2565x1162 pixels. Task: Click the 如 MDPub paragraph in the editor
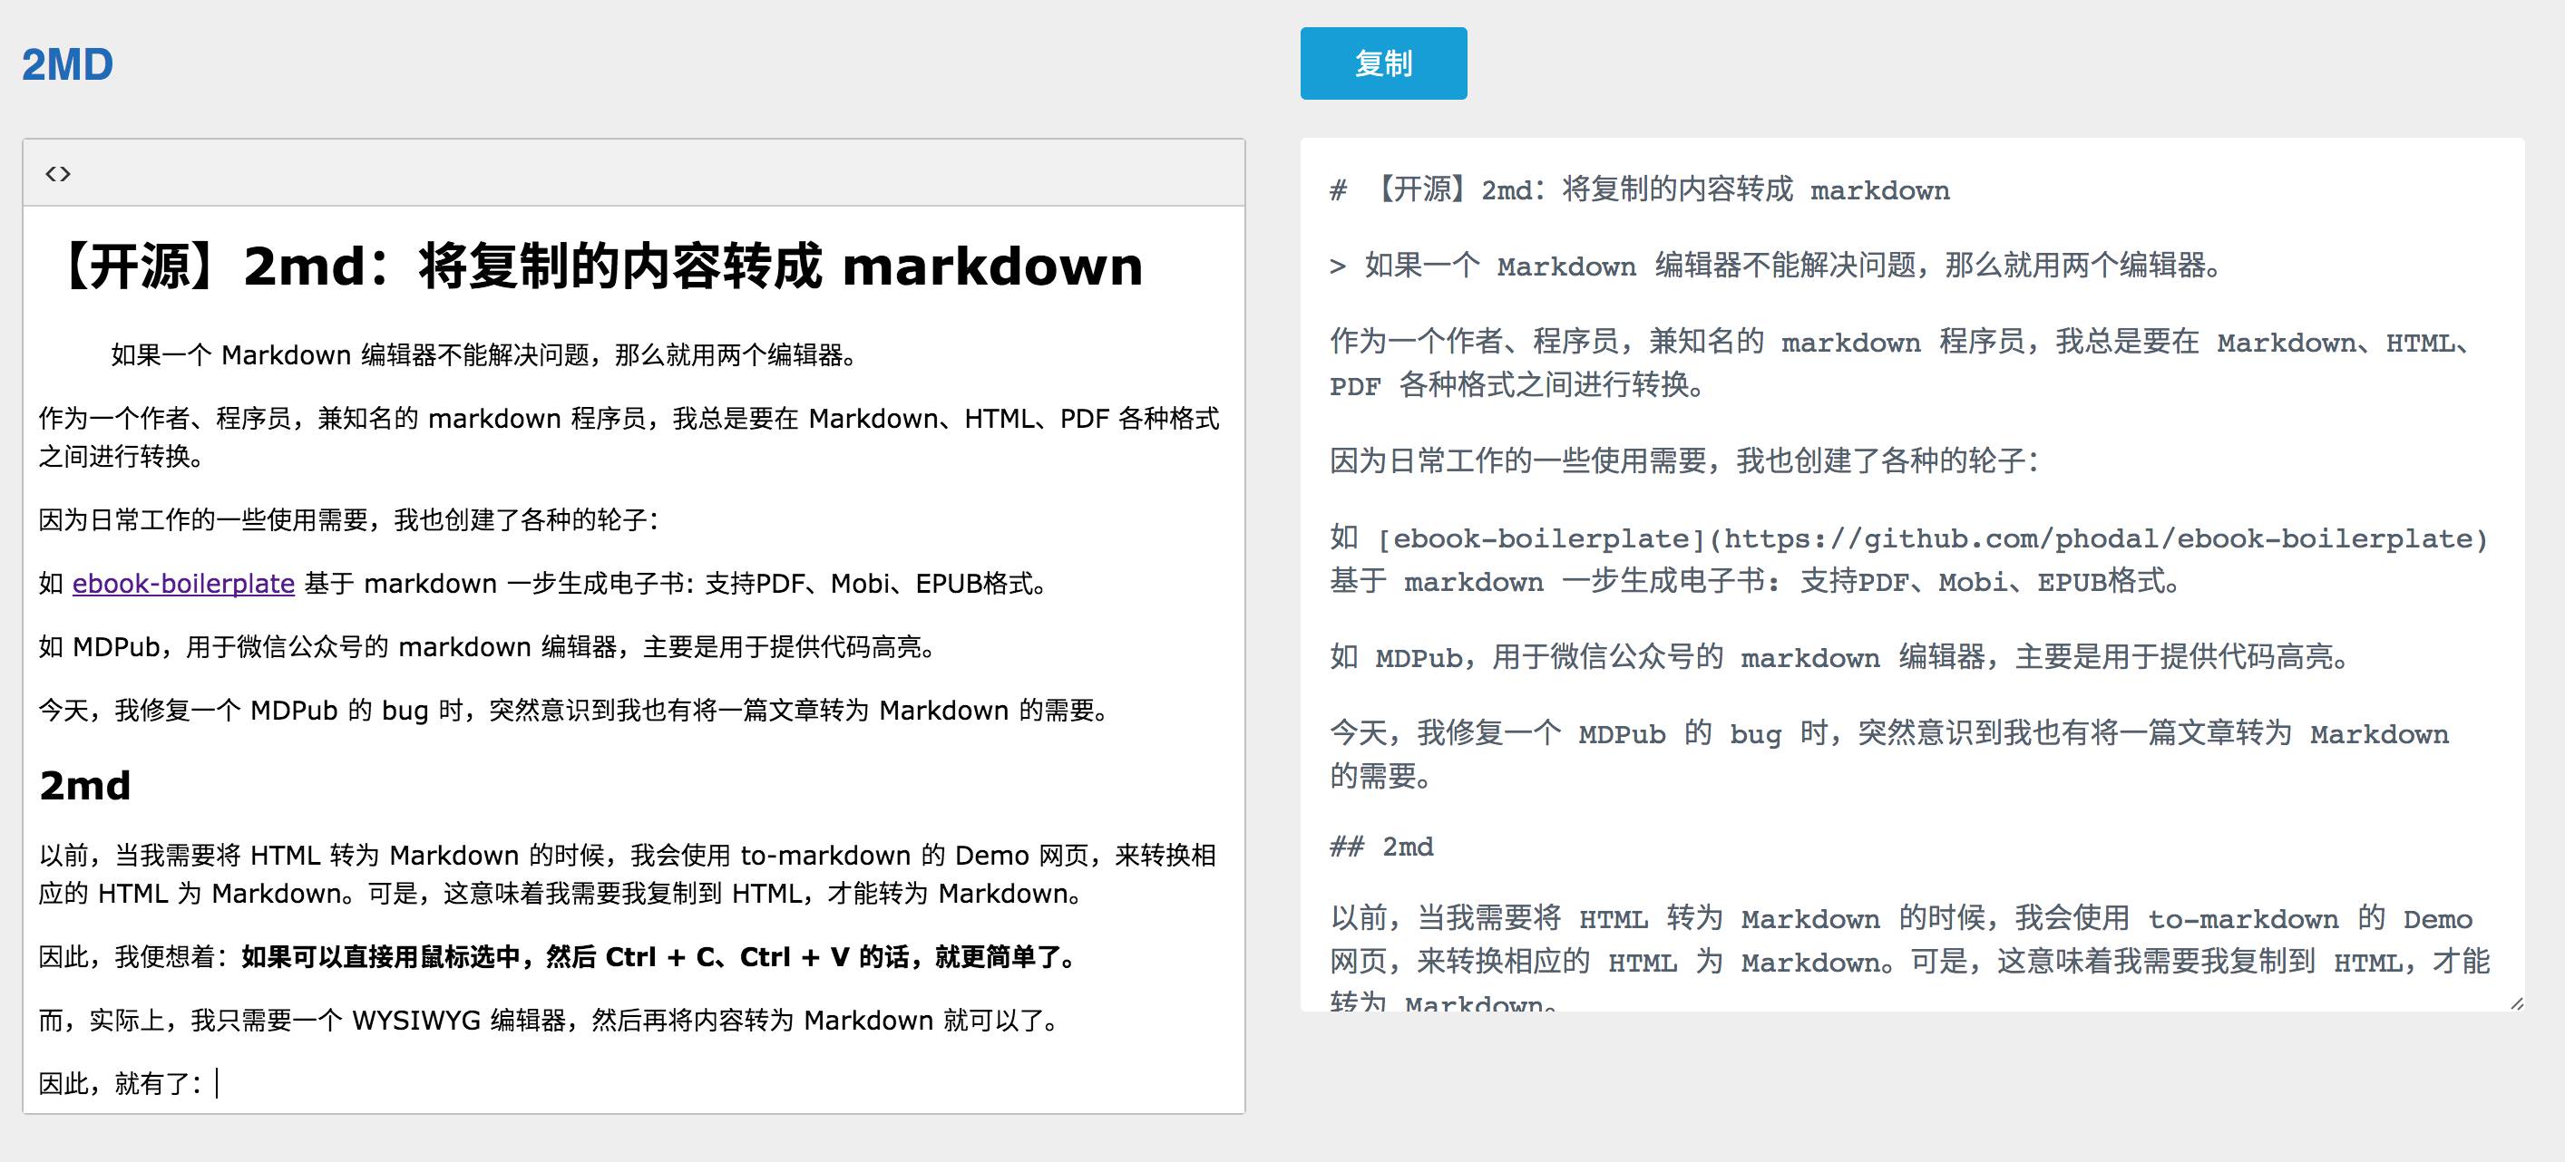tap(488, 646)
